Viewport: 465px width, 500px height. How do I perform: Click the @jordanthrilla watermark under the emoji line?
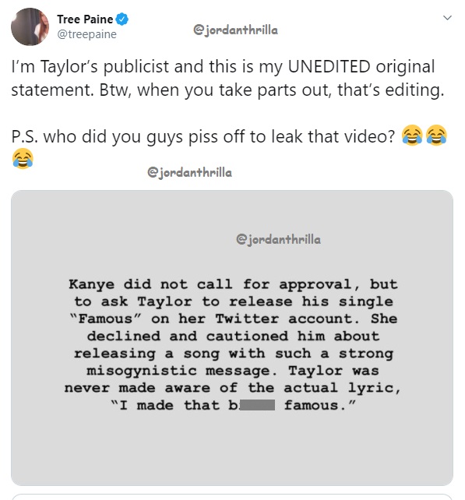pos(189,173)
